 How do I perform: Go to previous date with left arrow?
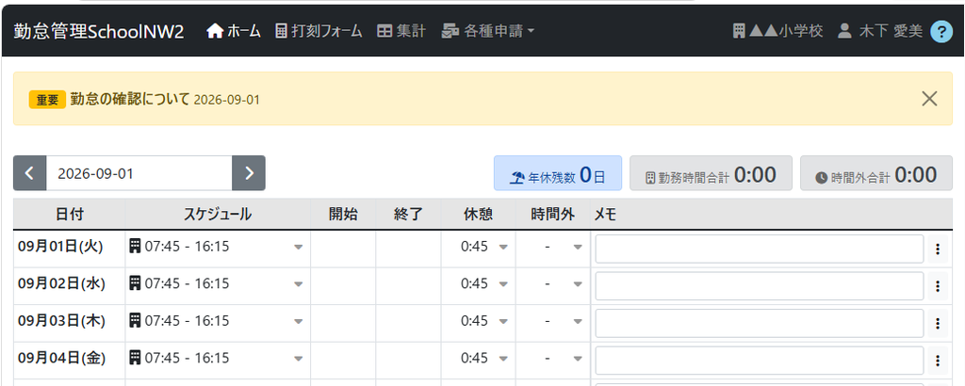(29, 173)
